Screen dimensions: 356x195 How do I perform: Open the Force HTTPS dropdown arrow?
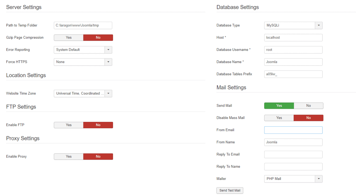point(108,62)
